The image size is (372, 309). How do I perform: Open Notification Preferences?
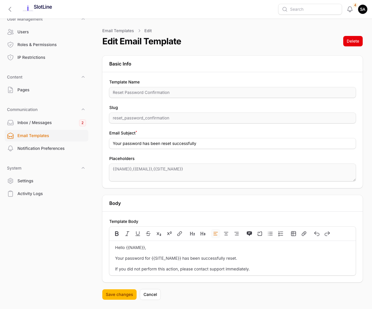click(x=46, y=148)
